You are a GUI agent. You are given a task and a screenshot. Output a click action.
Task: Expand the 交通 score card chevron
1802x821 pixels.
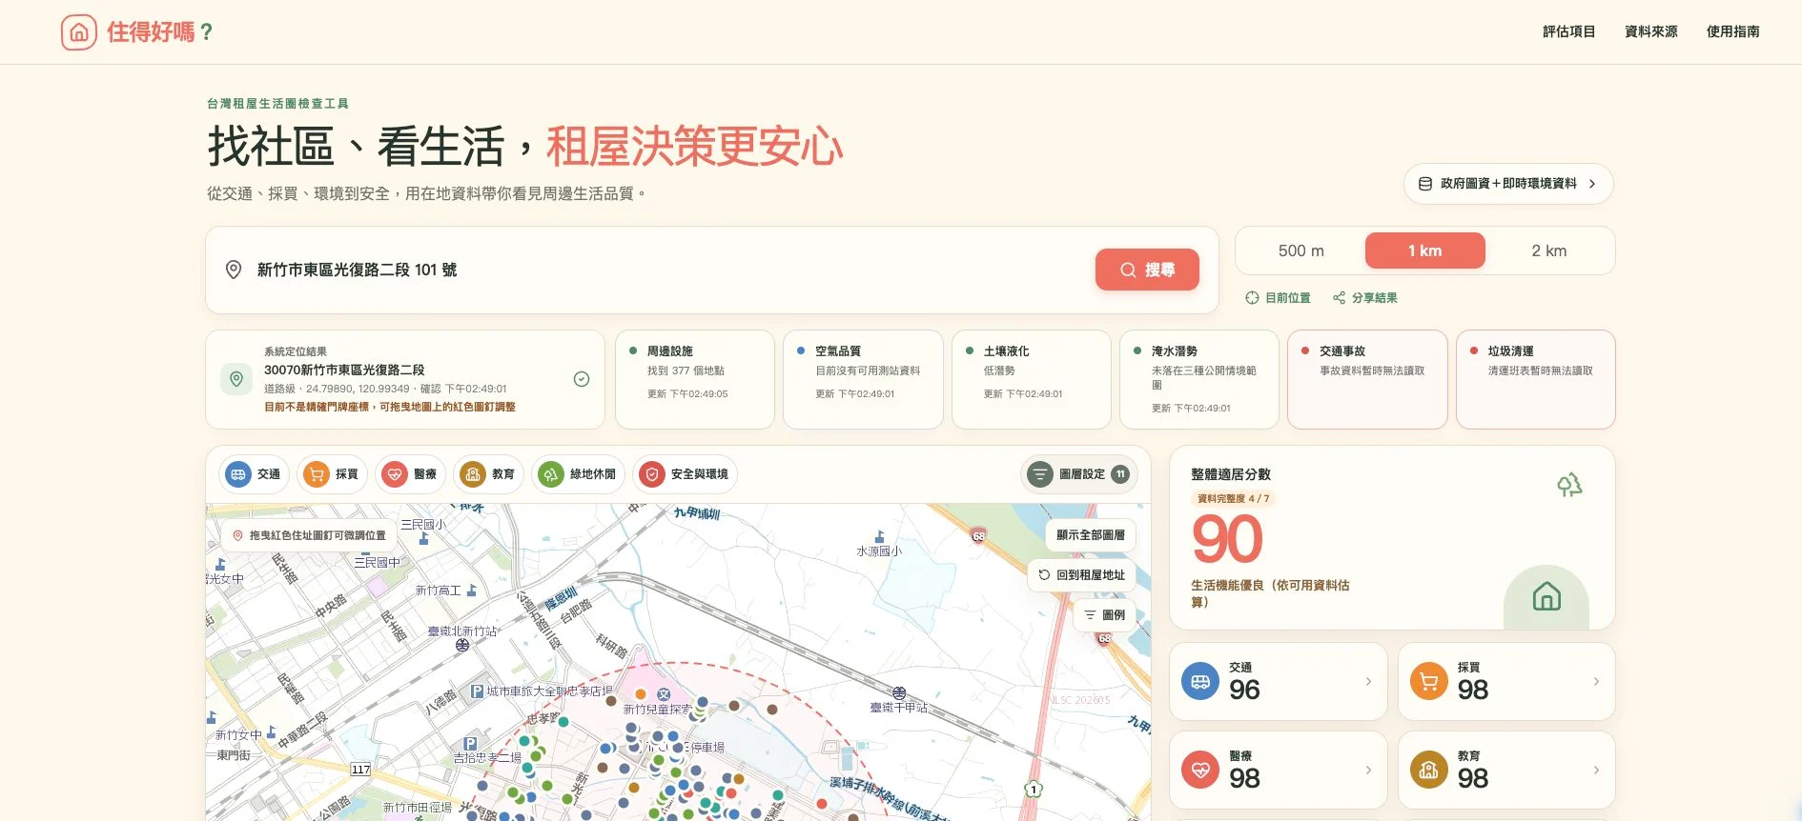point(1368,682)
